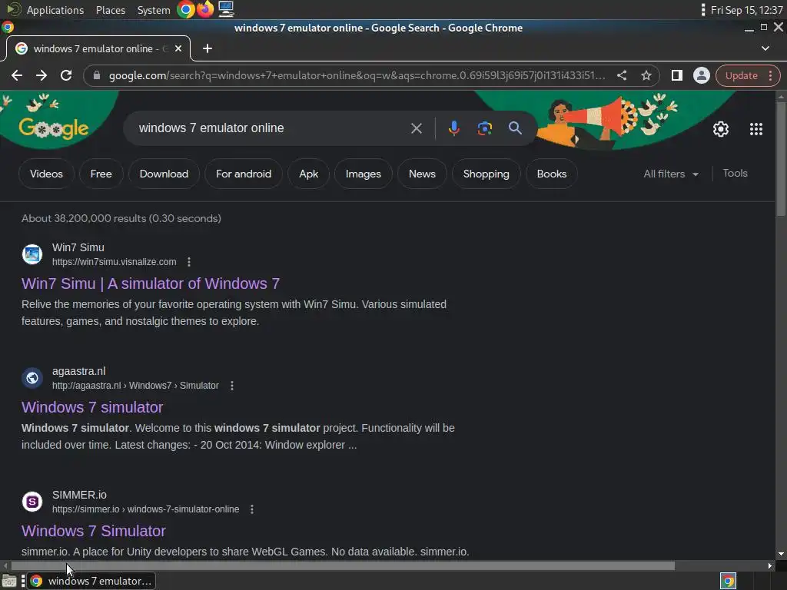The height and width of the screenshot is (590, 787).
Task: Bookmark this page with the star icon
Action: 646,75
